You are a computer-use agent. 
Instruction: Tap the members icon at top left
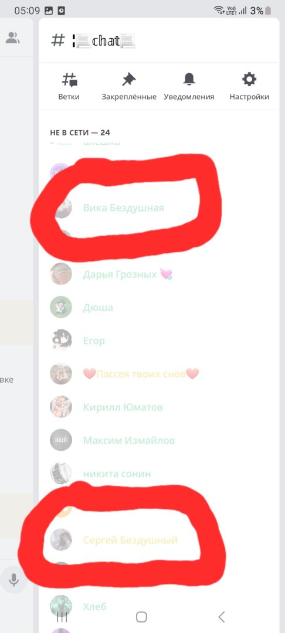click(x=13, y=38)
